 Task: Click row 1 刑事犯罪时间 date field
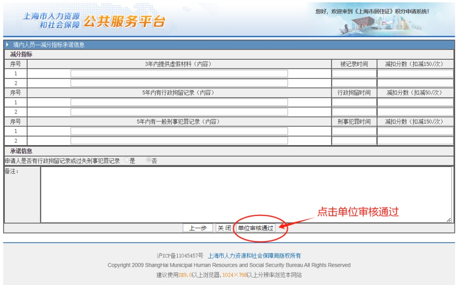click(354, 131)
